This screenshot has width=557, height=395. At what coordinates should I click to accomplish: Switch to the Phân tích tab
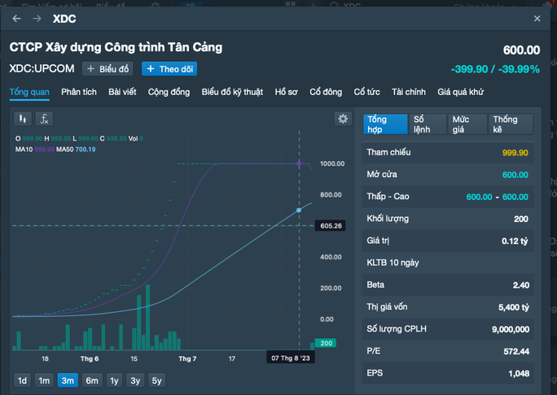(x=79, y=92)
